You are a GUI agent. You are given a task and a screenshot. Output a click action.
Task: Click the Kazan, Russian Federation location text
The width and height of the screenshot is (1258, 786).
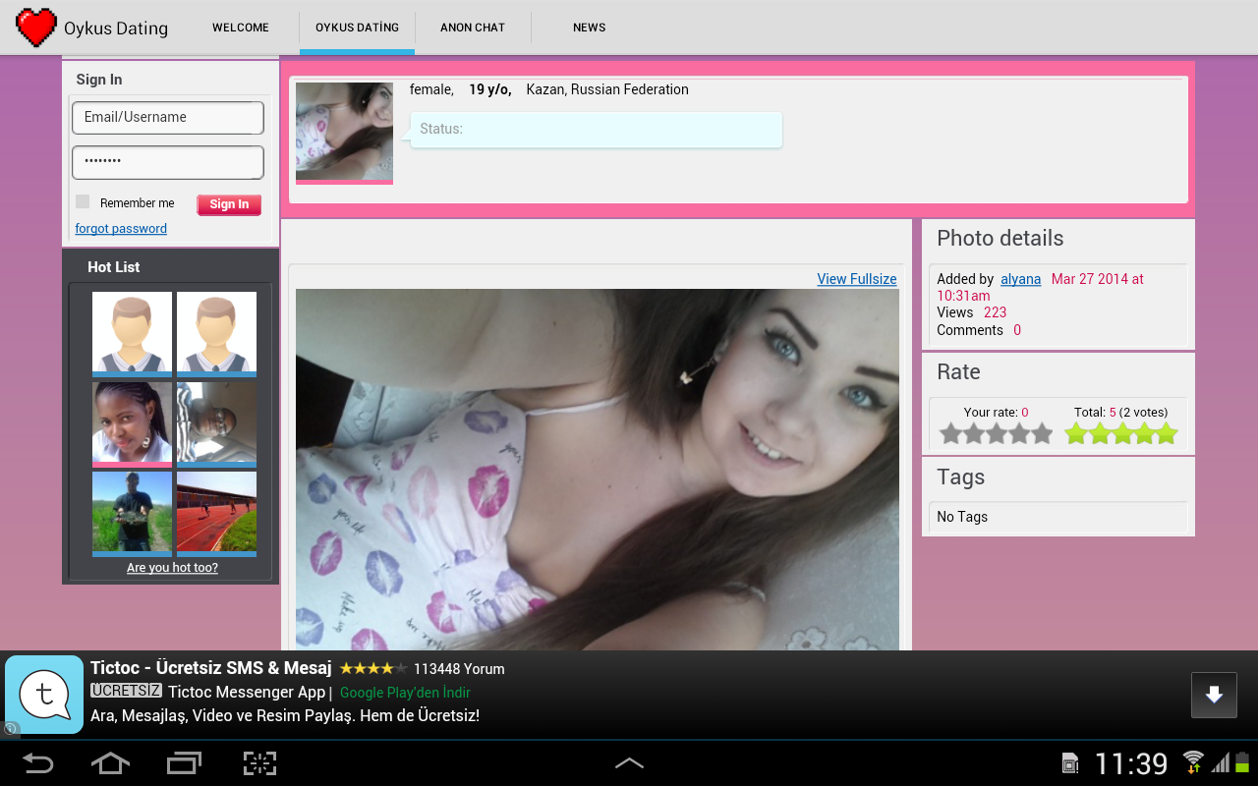pos(607,89)
